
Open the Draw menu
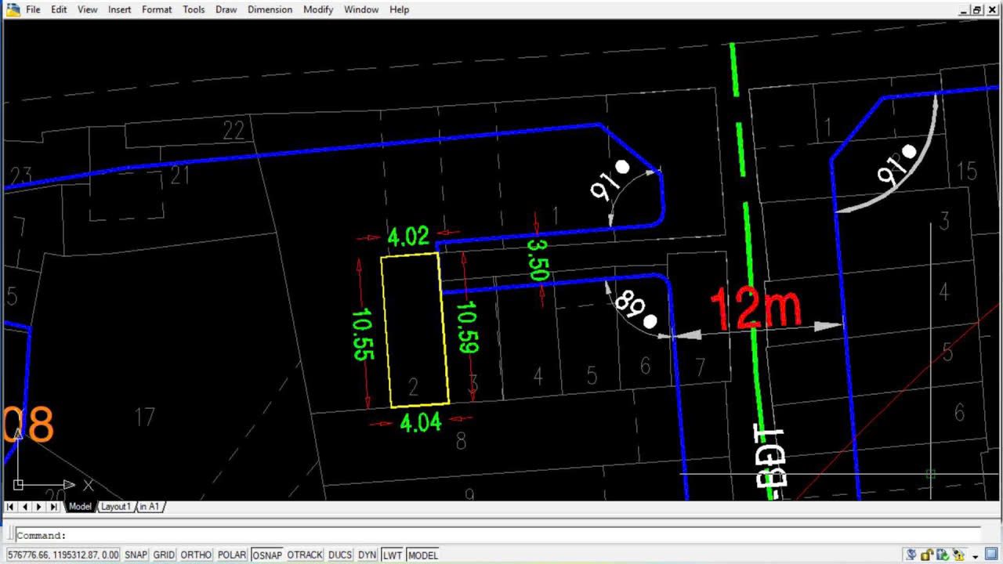pos(226,9)
